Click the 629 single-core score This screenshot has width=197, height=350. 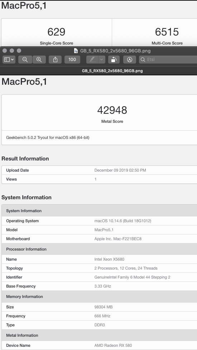point(56,32)
